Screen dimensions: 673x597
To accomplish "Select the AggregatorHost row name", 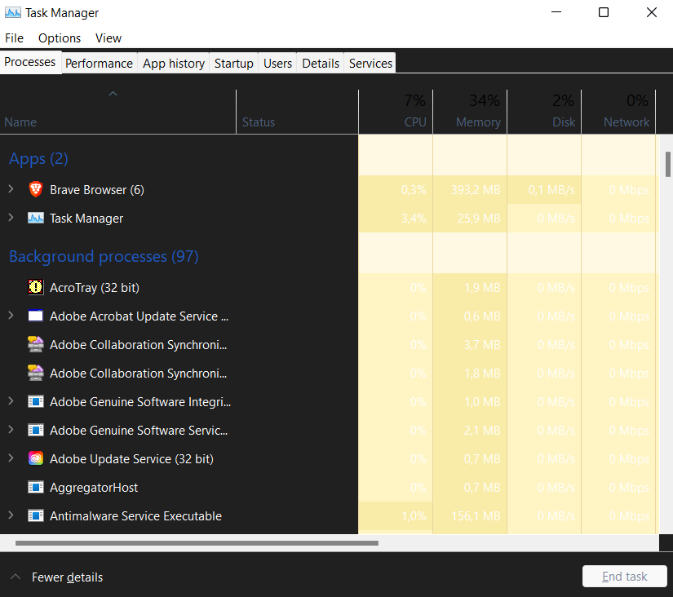I will 94,488.
